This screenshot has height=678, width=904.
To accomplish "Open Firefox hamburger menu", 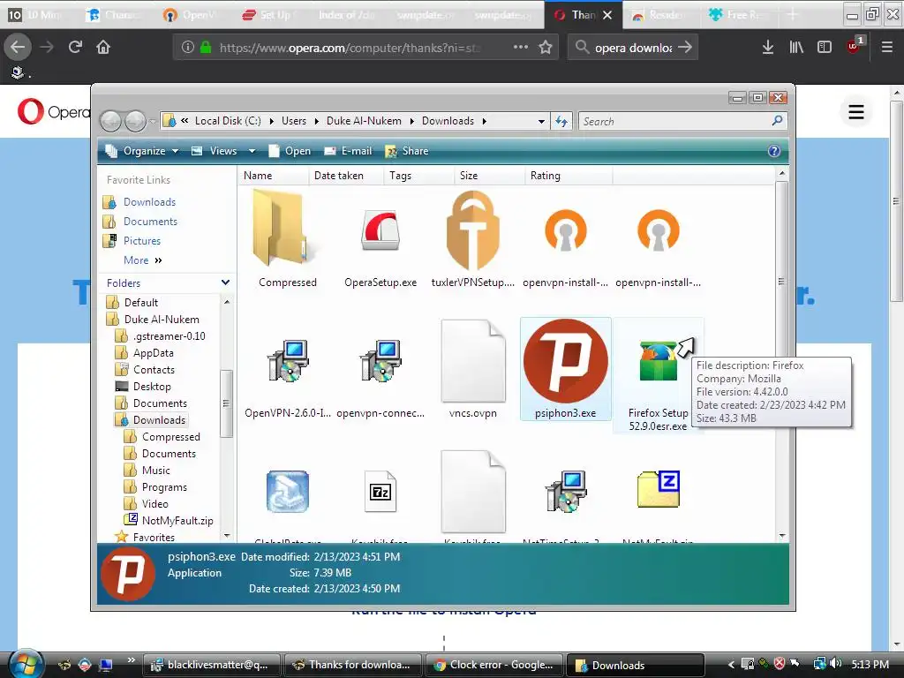I will coord(886,48).
